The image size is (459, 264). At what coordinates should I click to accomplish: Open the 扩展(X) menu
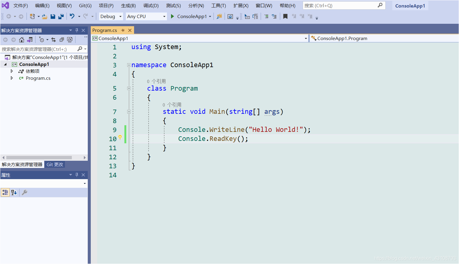(241, 6)
